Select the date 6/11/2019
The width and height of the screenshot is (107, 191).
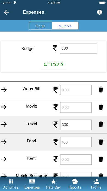(54, 64)
